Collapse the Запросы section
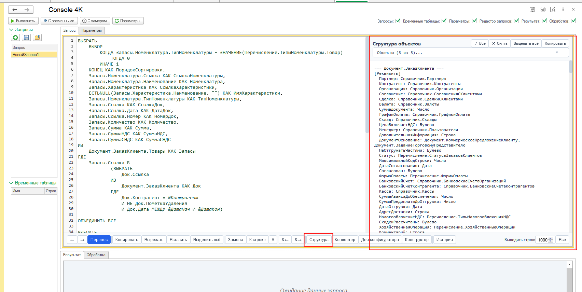Image resolution: width=582 pixels, height=292 pixels. pos(11,30)
